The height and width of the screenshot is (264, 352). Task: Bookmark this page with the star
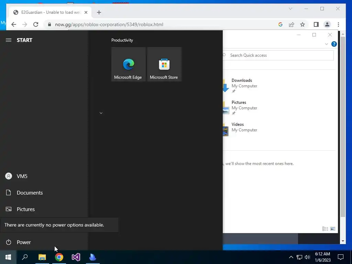[302, 24]
